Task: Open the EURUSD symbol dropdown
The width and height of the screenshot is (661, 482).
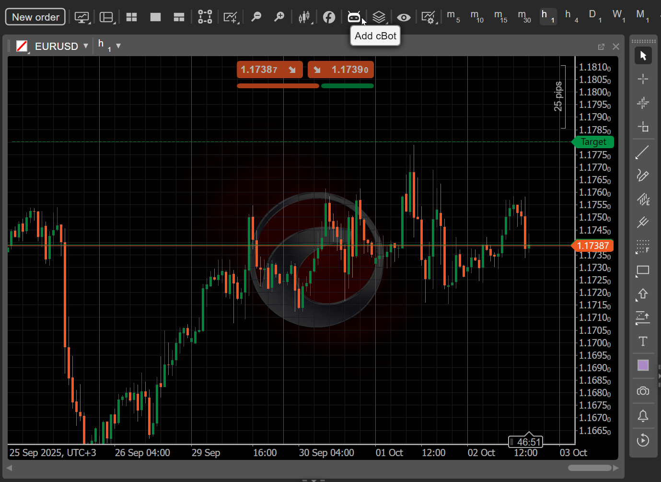Action: click(x=86, y=46)
